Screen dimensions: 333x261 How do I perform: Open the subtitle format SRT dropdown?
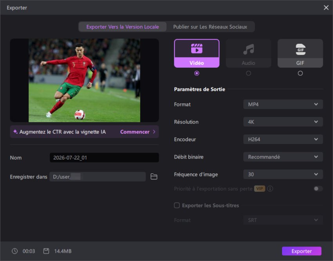click(283, 220)
